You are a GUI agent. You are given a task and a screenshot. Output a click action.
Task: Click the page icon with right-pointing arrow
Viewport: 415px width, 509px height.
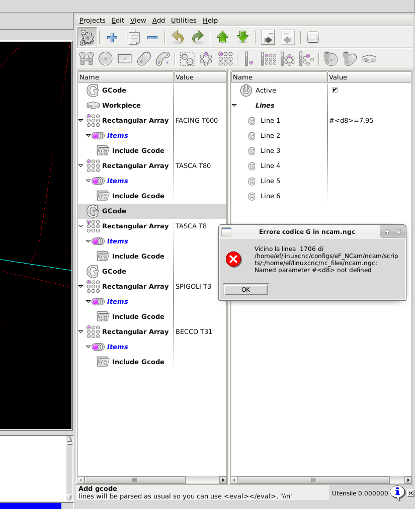pos(268,37)
